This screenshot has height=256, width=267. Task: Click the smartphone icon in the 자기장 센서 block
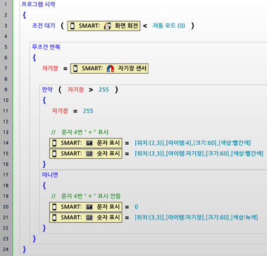click(75, 68)
